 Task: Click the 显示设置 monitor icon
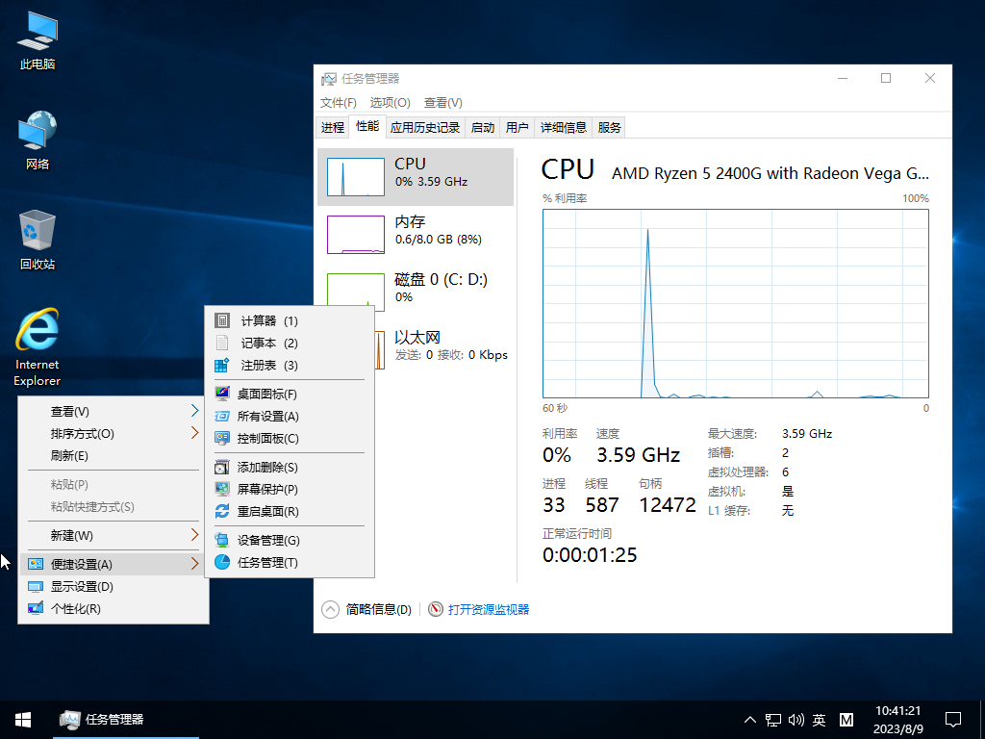click(36, 586)
